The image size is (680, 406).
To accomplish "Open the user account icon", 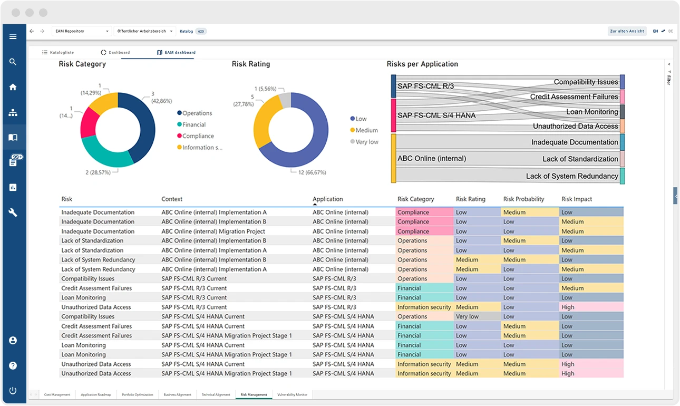I will click(x=13, y=341).
